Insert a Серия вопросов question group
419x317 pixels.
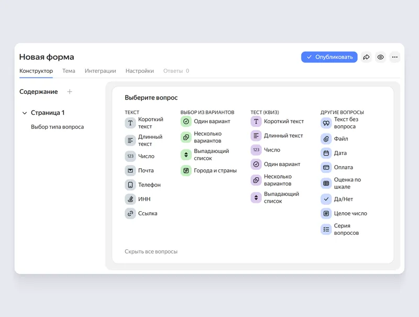(340, 229)
